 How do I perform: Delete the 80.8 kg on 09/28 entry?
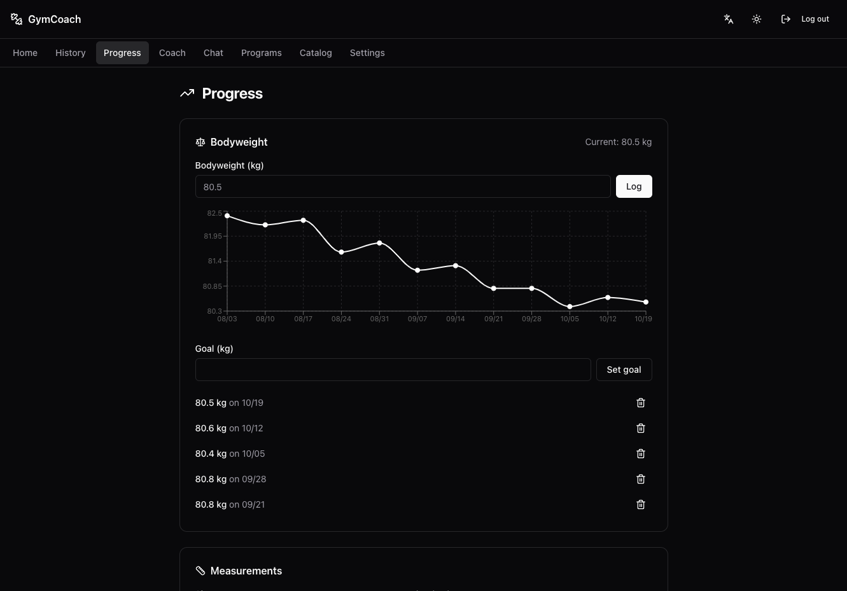point(641,479)
